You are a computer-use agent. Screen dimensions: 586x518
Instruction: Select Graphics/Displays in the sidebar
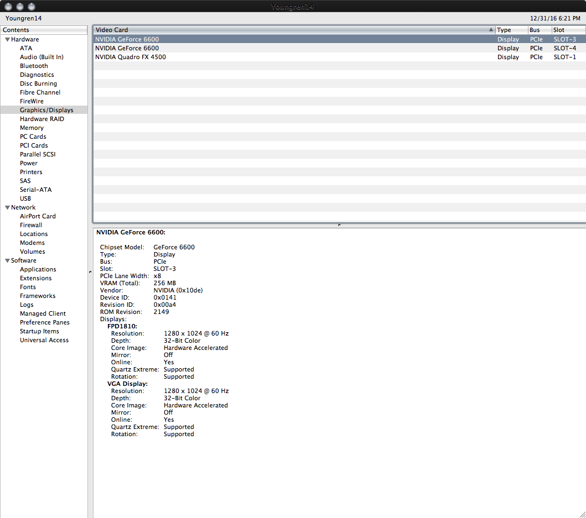[x=46, y=110]
